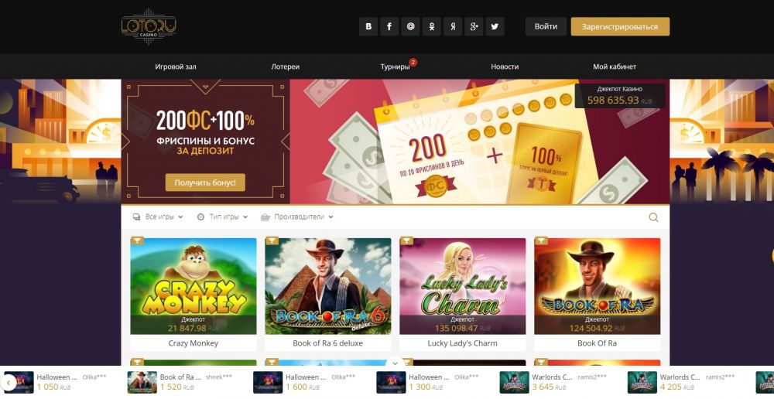Screen dimensions: 774x399
Task: Sign in with the Mail.ru @ icon
Action: [x=411, y=26]
